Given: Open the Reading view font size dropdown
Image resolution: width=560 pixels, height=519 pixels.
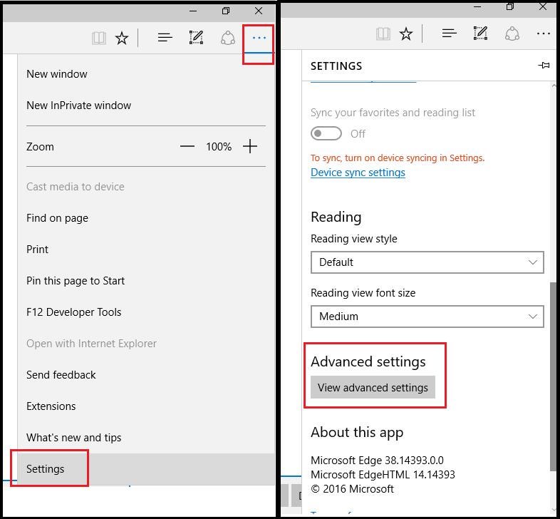Looking at the screenshot, I should coord(427,317).
